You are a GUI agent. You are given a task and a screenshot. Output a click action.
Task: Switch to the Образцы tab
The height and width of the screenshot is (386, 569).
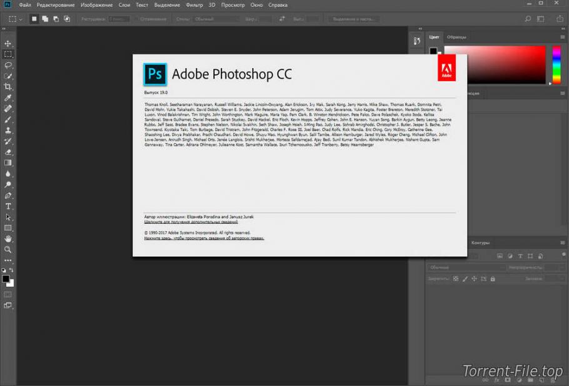click(x=456, y=37)
